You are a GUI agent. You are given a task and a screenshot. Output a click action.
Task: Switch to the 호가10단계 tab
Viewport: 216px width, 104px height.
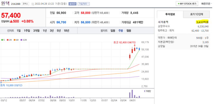[197, 14]
